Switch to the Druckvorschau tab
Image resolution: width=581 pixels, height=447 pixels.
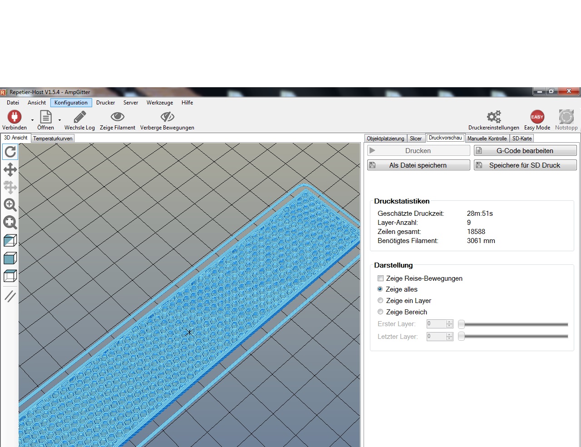tap(445, 138)
